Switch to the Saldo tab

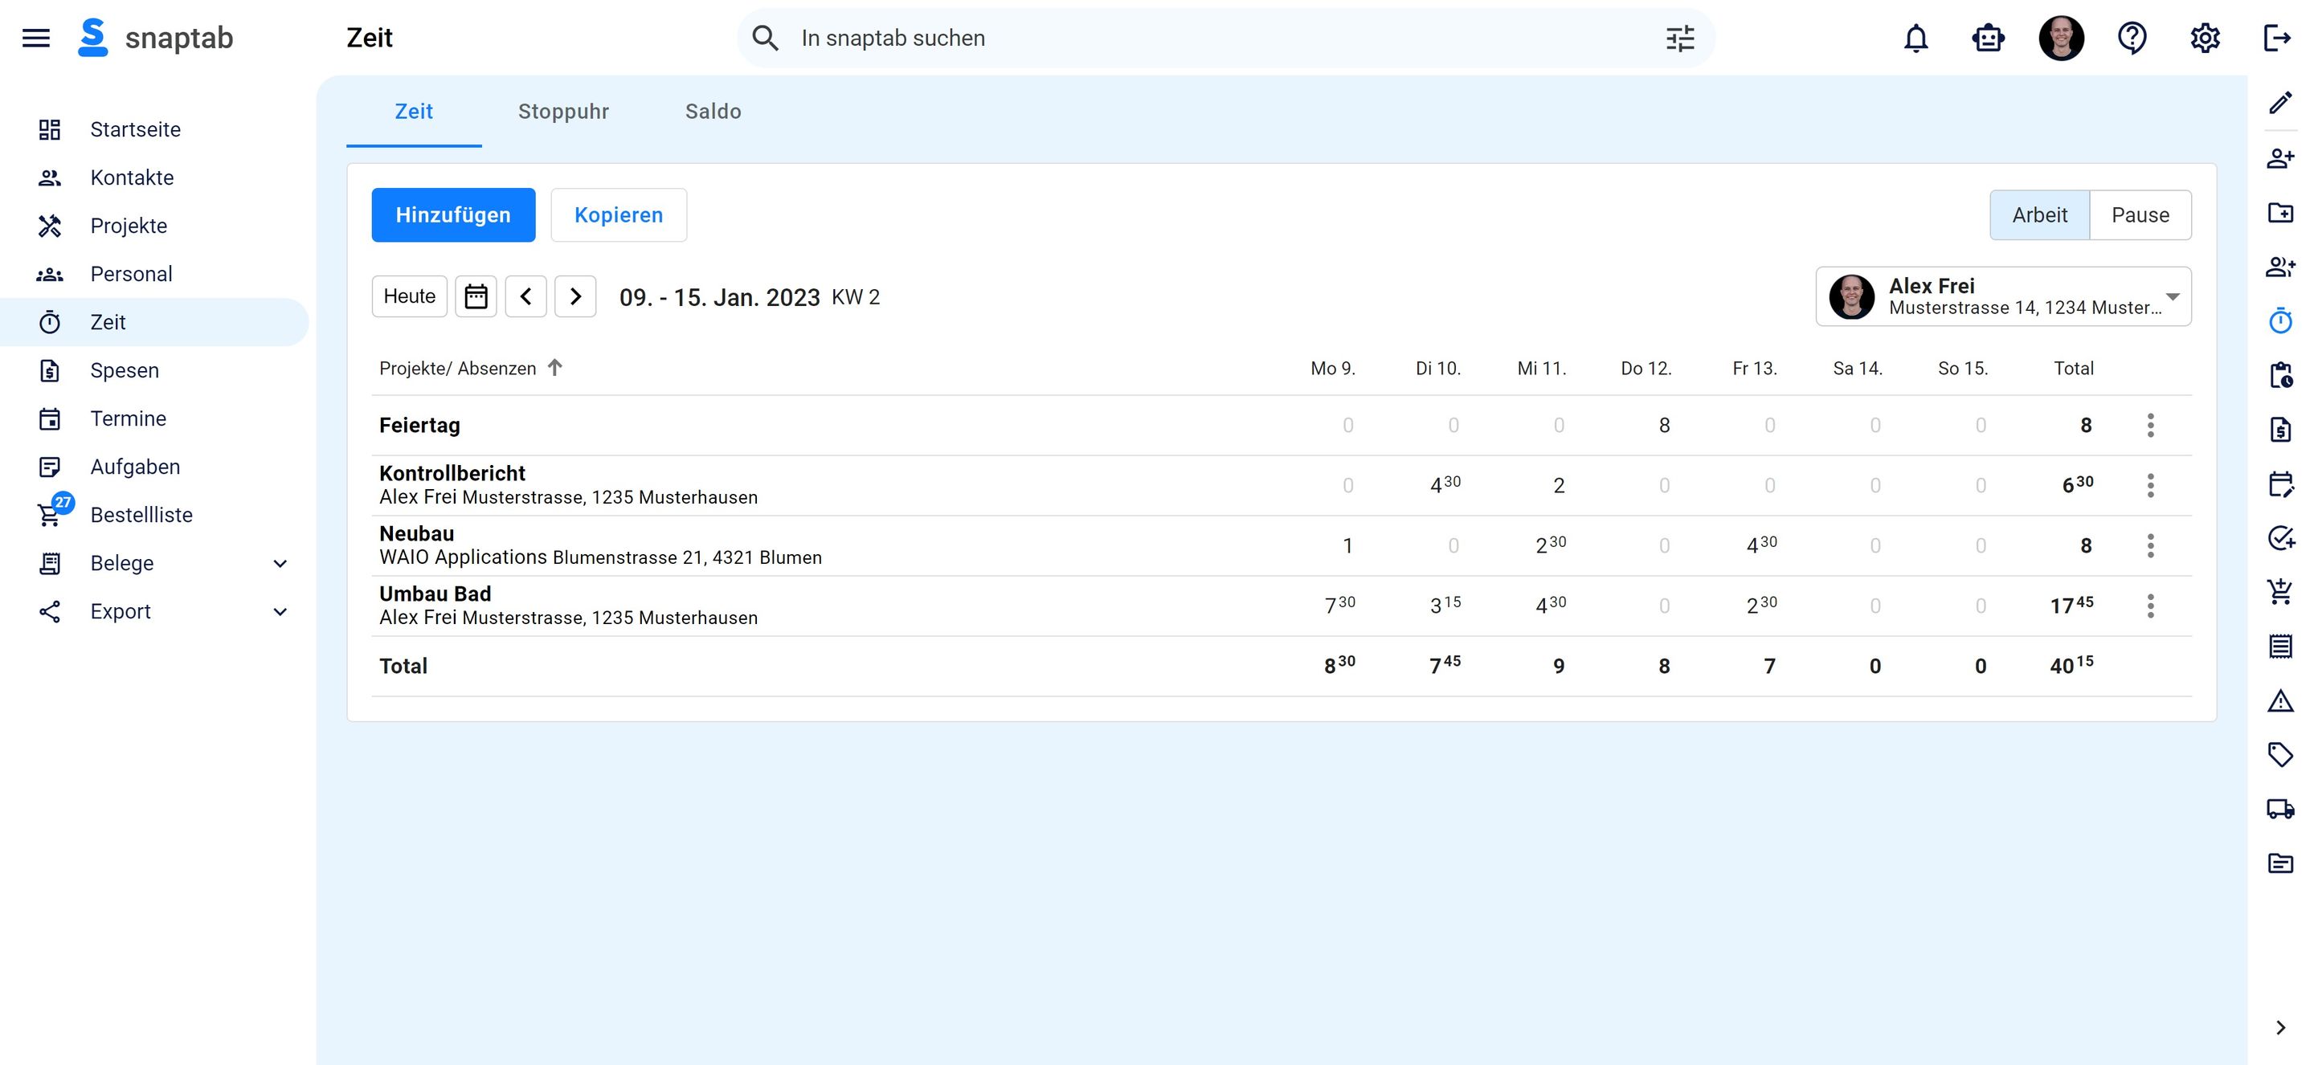coord(713,112)
